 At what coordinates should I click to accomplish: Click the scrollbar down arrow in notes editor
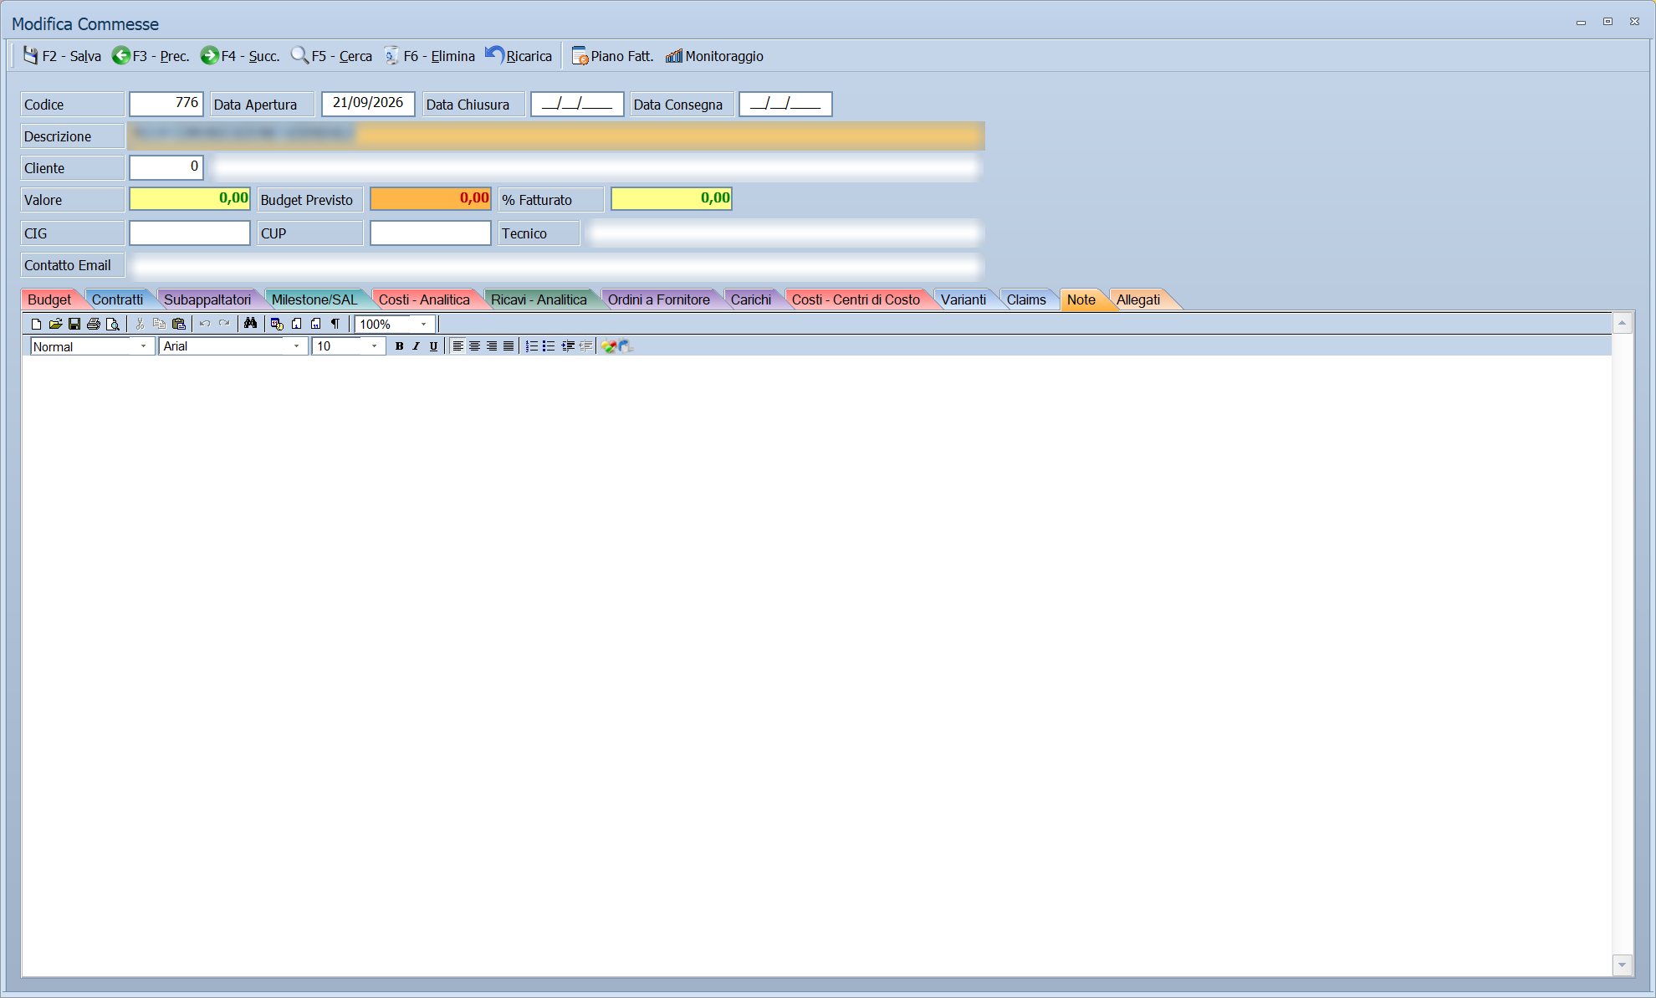click(1622, 965)
